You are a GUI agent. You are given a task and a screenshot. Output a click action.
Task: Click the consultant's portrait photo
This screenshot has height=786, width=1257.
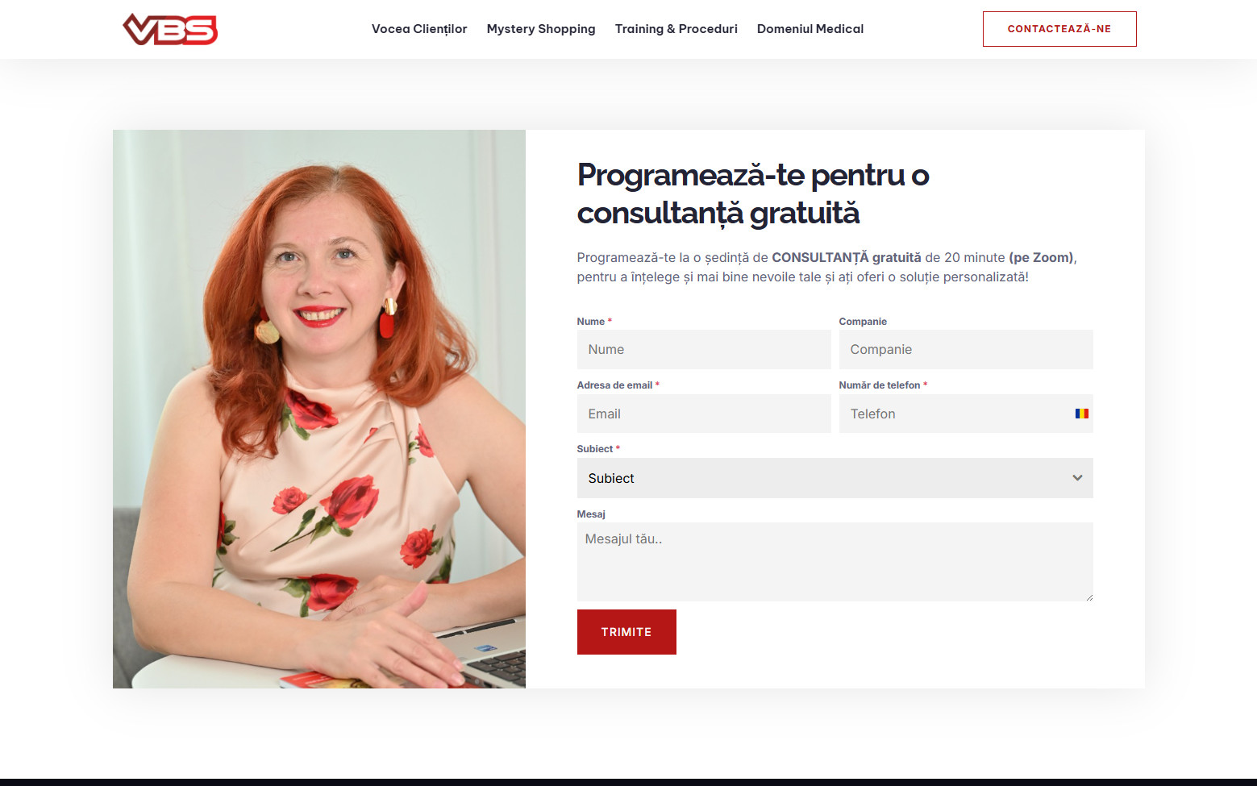pos(319,409)
